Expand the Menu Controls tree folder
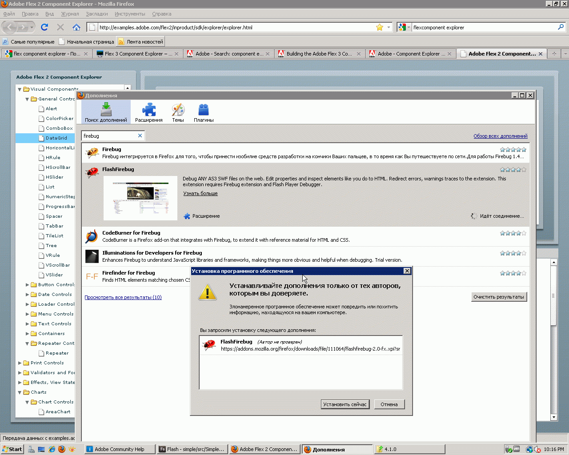569x455 pixels. 27,314
